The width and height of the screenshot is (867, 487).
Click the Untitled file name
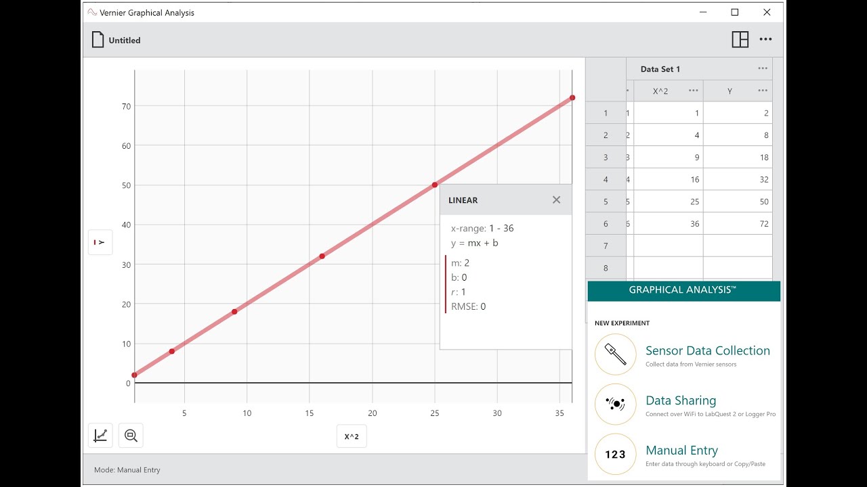[x=125, y=41]
